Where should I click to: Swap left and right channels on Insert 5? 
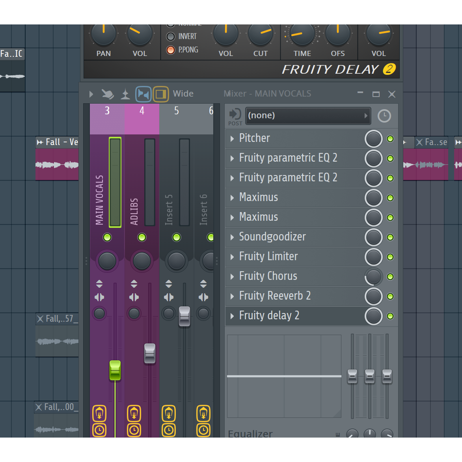169,297
